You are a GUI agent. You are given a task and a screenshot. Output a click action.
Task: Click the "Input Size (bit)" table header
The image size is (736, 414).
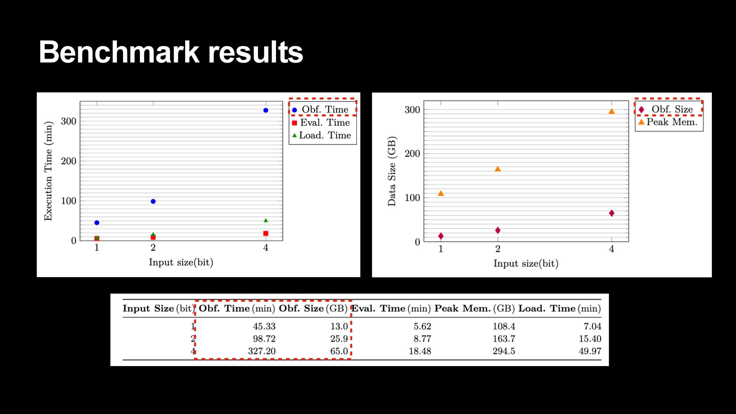pos(158,309)
